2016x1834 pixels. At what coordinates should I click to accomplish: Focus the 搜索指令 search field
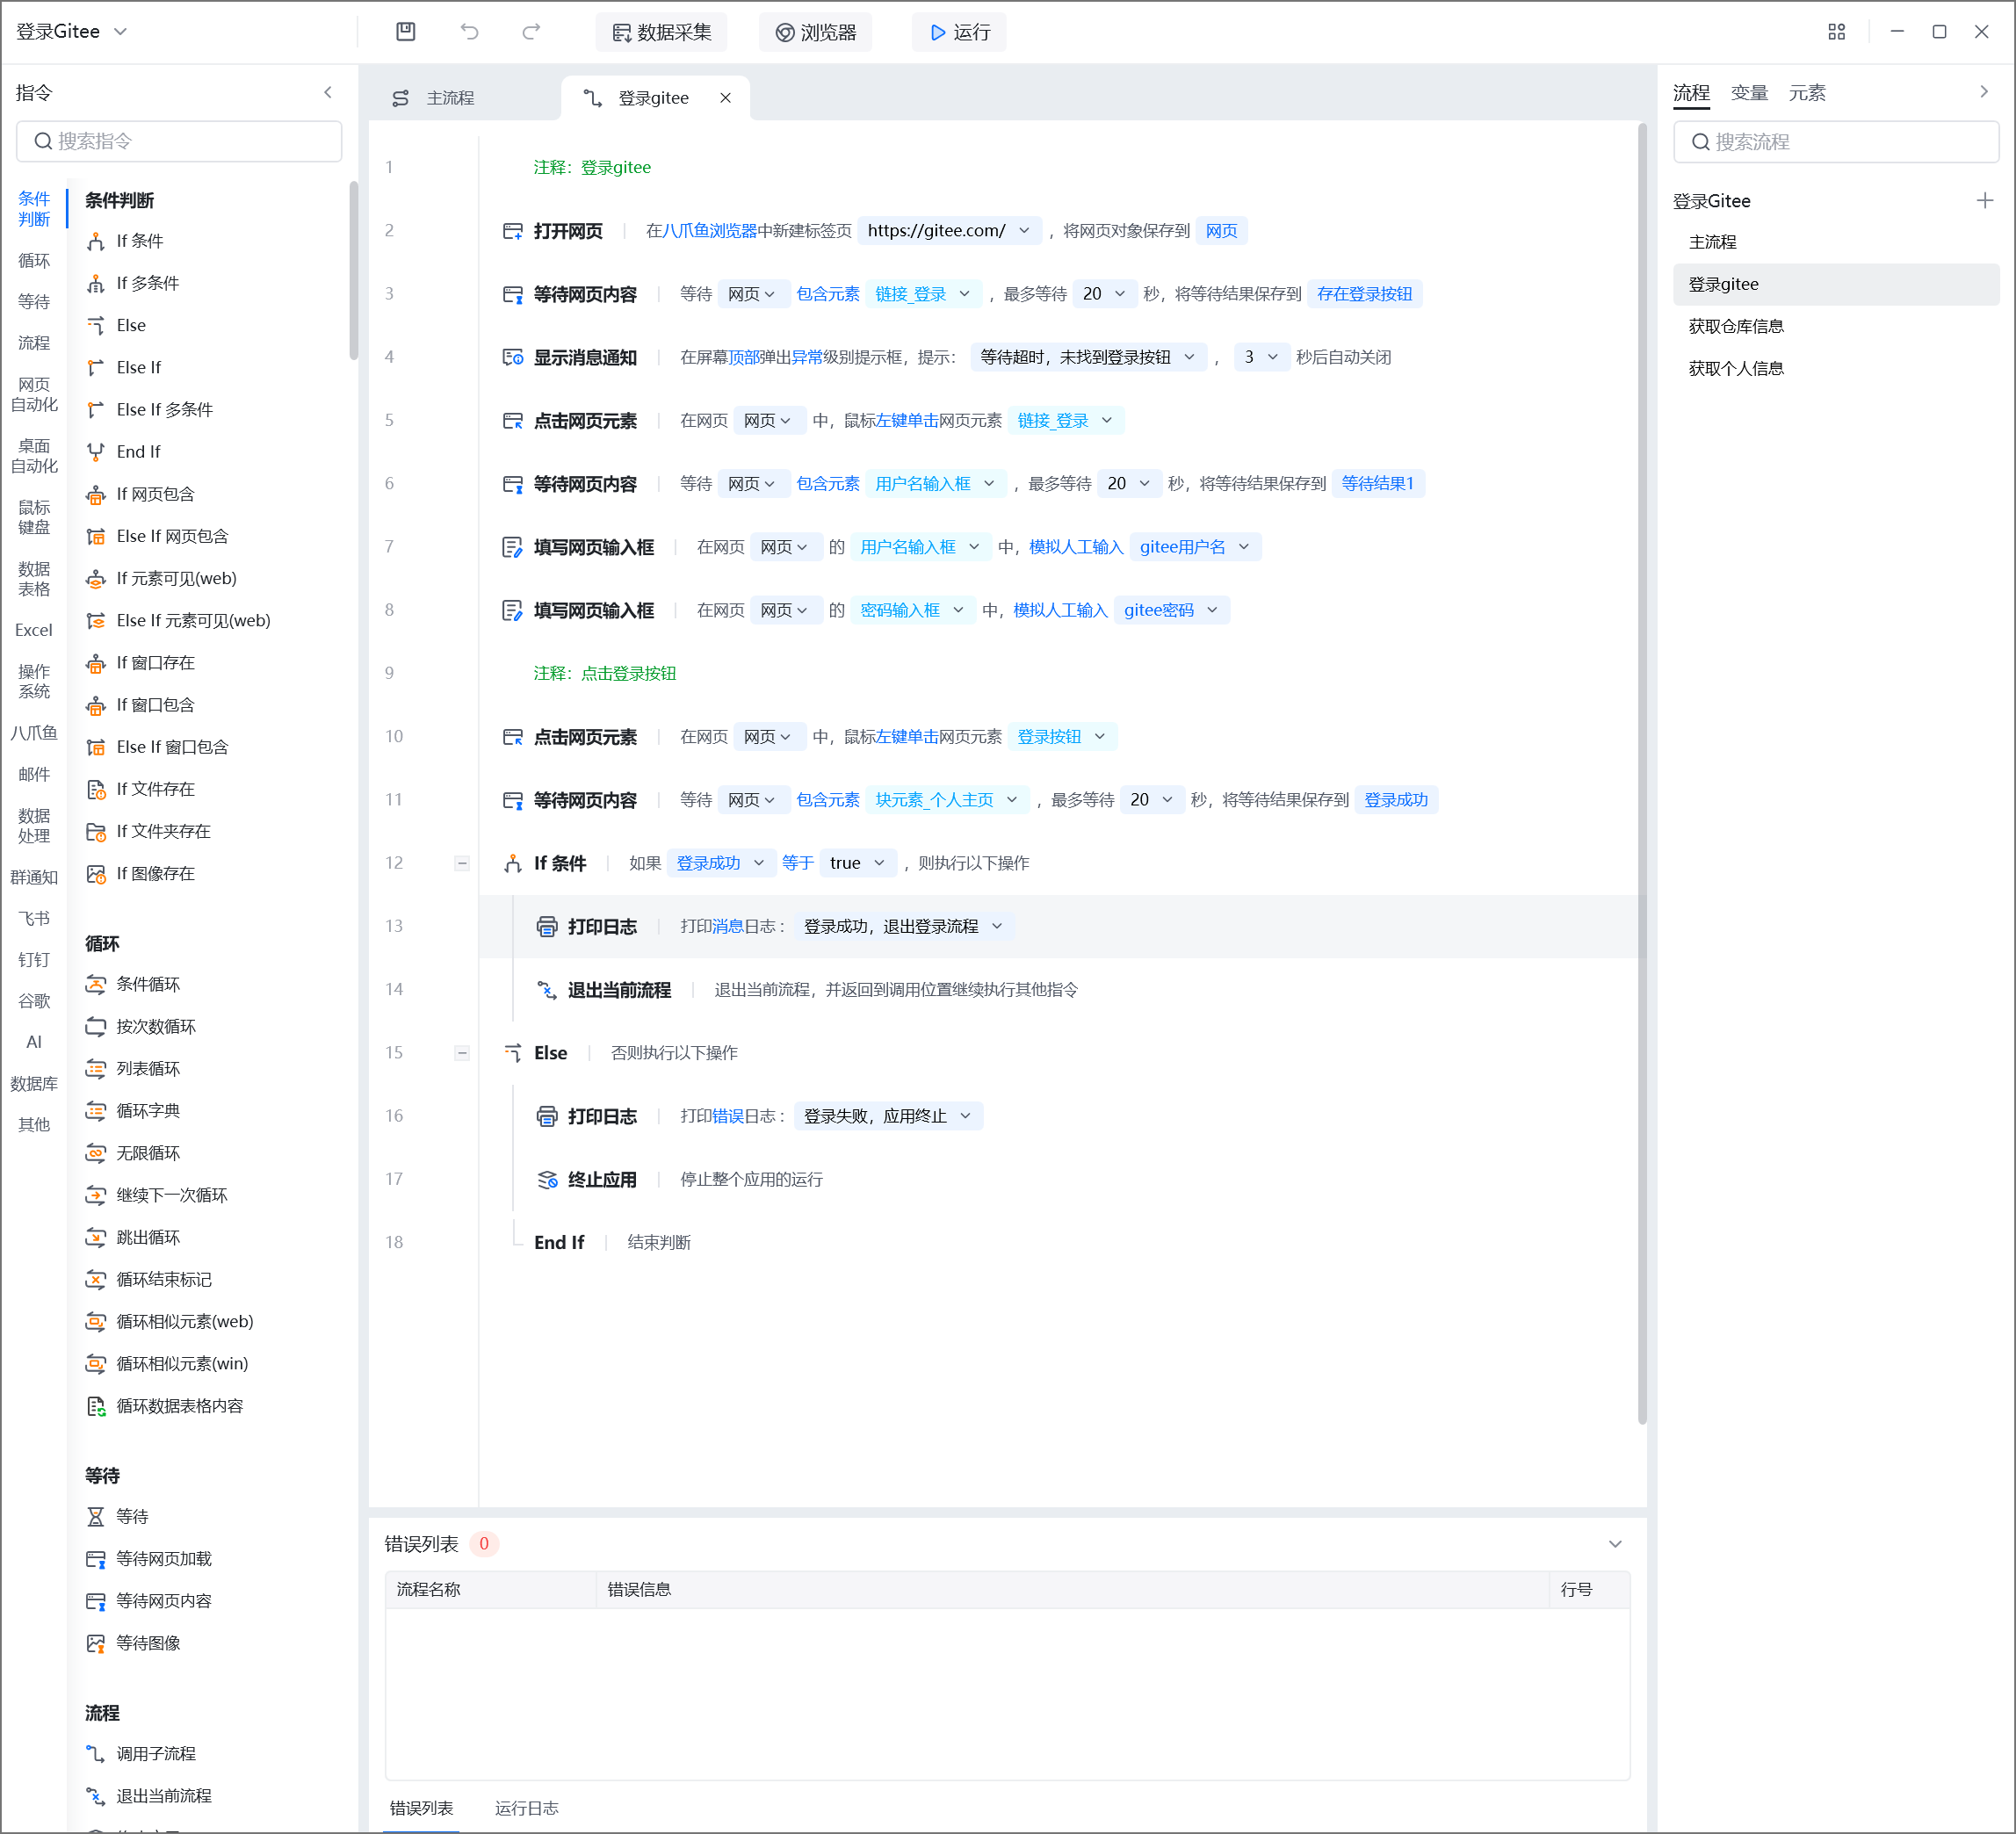(179, 141)
